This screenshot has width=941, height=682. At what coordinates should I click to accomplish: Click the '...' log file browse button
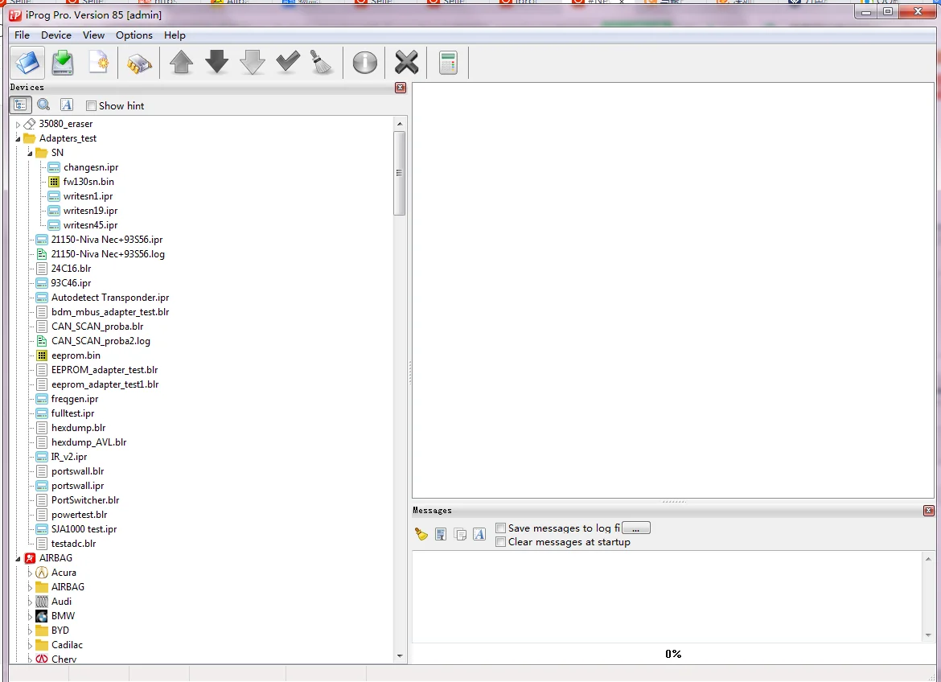(x=636, y=528)
